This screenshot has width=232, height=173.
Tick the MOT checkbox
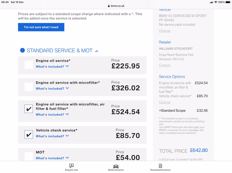click(x=29, y=156)
